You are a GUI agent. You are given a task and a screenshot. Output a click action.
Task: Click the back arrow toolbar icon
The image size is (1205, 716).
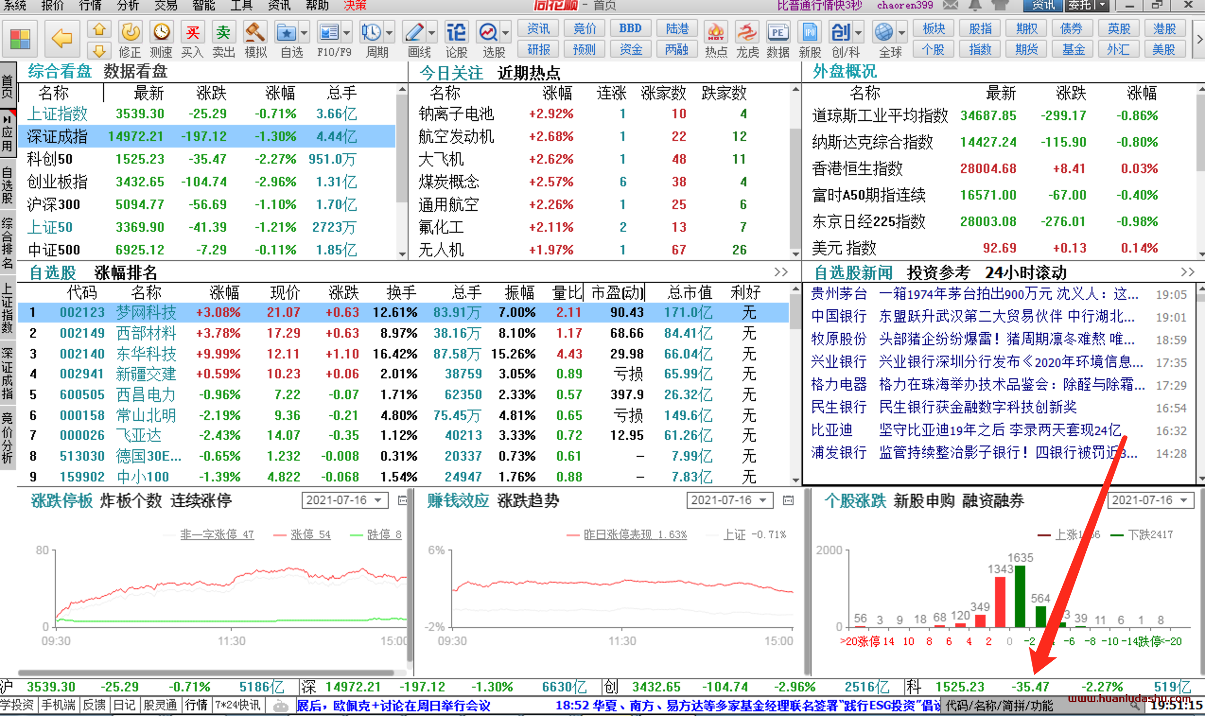click(62, 39)
